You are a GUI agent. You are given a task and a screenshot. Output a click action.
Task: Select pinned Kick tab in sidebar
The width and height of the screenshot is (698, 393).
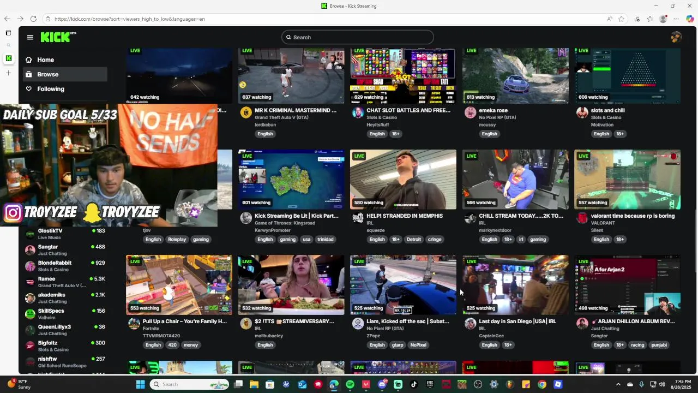point(8,58)
